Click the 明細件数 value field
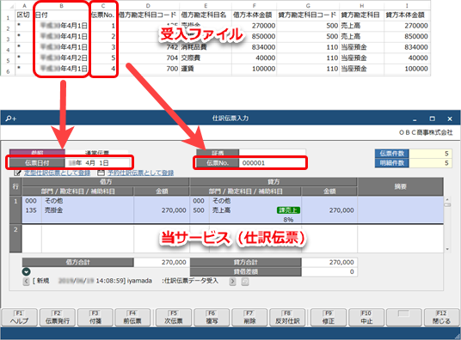461x340 pixels. 430,162
